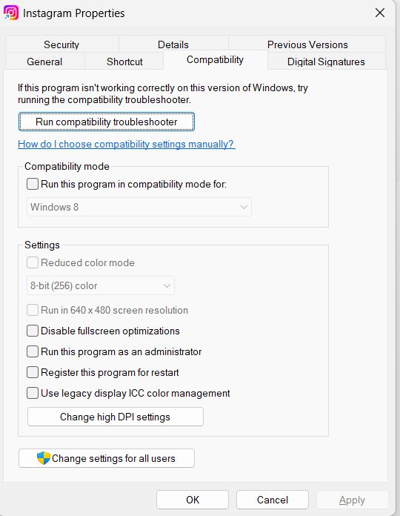Click Change high DPI settings button
Screen dimensions: 400x516
116,417
